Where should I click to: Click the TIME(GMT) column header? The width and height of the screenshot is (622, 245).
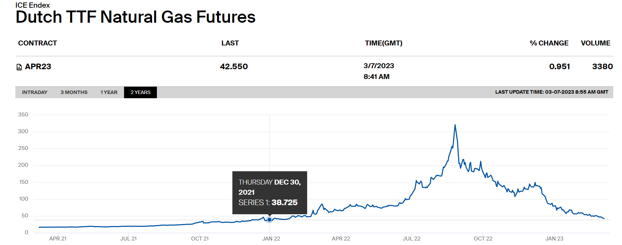click(x=383, y=43)
